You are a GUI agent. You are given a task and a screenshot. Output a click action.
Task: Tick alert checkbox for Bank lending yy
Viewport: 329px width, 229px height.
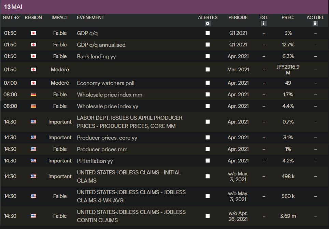[x=208, y=56]
